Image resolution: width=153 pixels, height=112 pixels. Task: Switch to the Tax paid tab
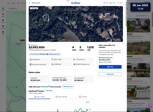(83, 97)
